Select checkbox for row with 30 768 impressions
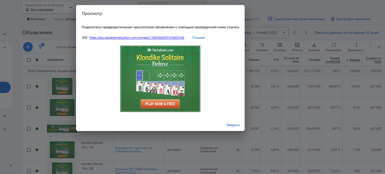 29,108
